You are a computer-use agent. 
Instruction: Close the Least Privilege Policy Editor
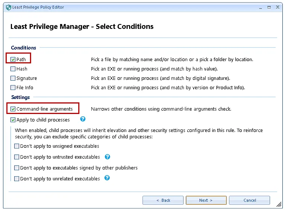278,7
